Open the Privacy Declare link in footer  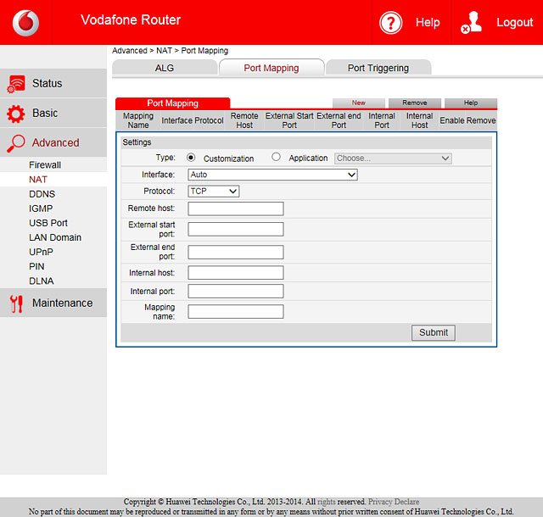pos(394,502)
